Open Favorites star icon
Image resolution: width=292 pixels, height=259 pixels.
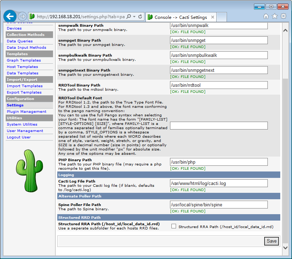pos(275,16)
